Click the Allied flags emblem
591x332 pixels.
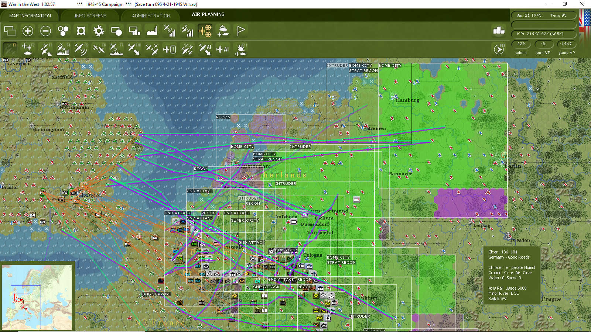point(585,26)
